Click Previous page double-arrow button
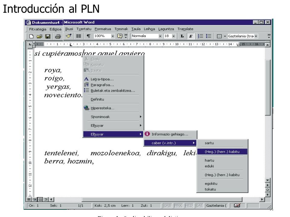Viewport: 290px width, 217px height. click(267, 185)
